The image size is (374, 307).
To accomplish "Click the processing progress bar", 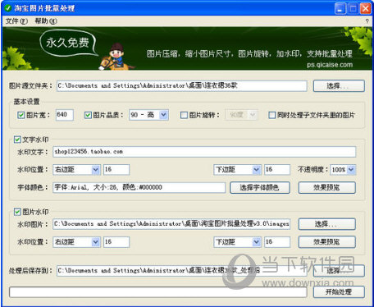I will 158,292.
